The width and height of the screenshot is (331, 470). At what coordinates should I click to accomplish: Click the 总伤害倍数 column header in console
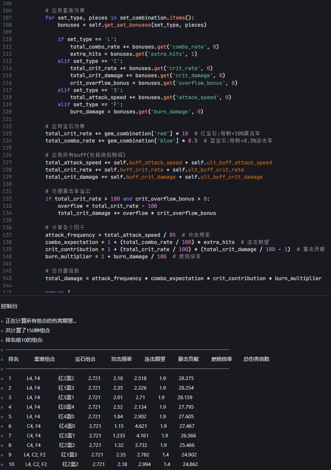(x=256, y=359)
